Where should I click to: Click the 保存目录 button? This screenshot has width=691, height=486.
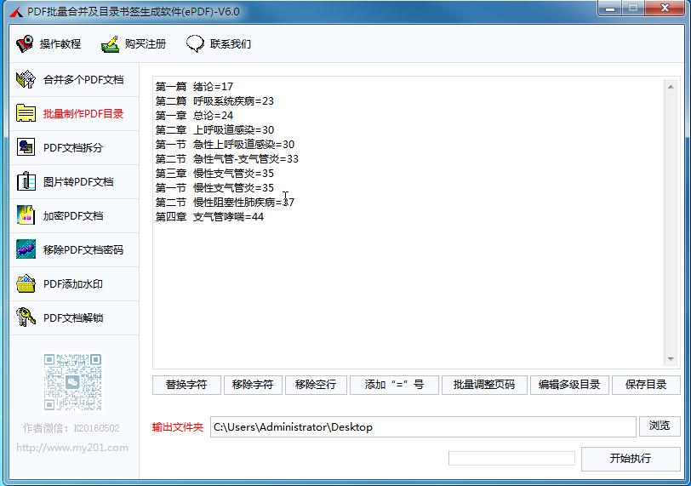click(x=646, y=385)
